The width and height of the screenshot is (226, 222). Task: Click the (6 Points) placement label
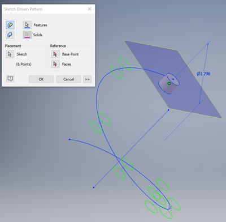coord(24,65)
